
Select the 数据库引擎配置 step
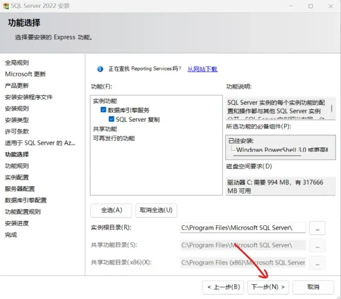click(x=26, y=200)
